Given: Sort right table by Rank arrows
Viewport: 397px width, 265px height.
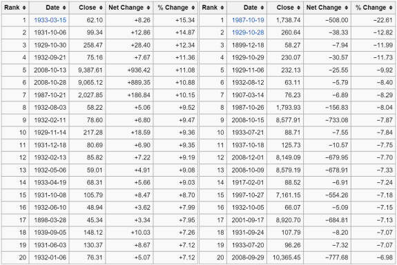Looking at the screenshot, I should coord(222,8).
